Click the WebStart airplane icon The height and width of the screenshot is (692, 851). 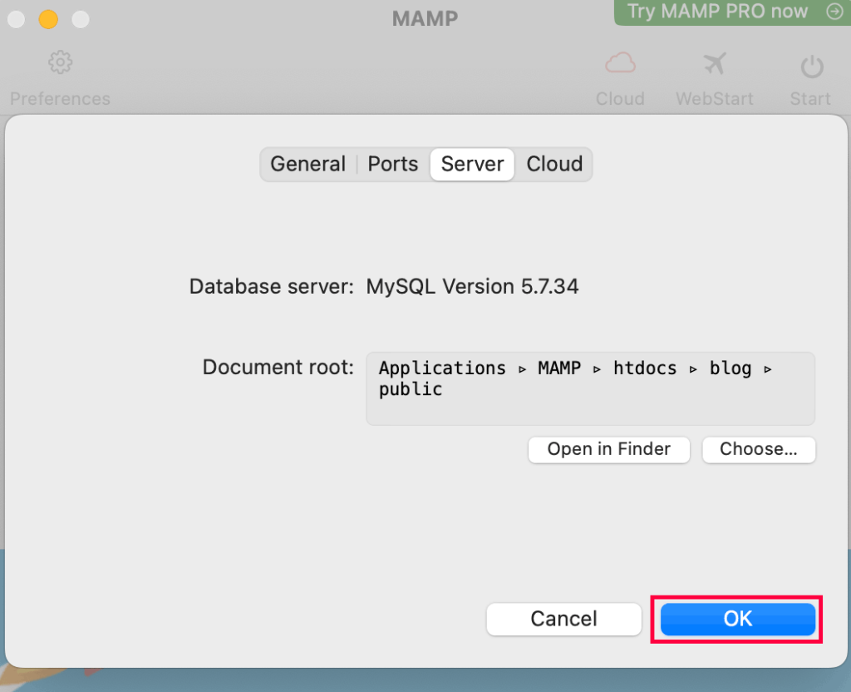point(714,63)
